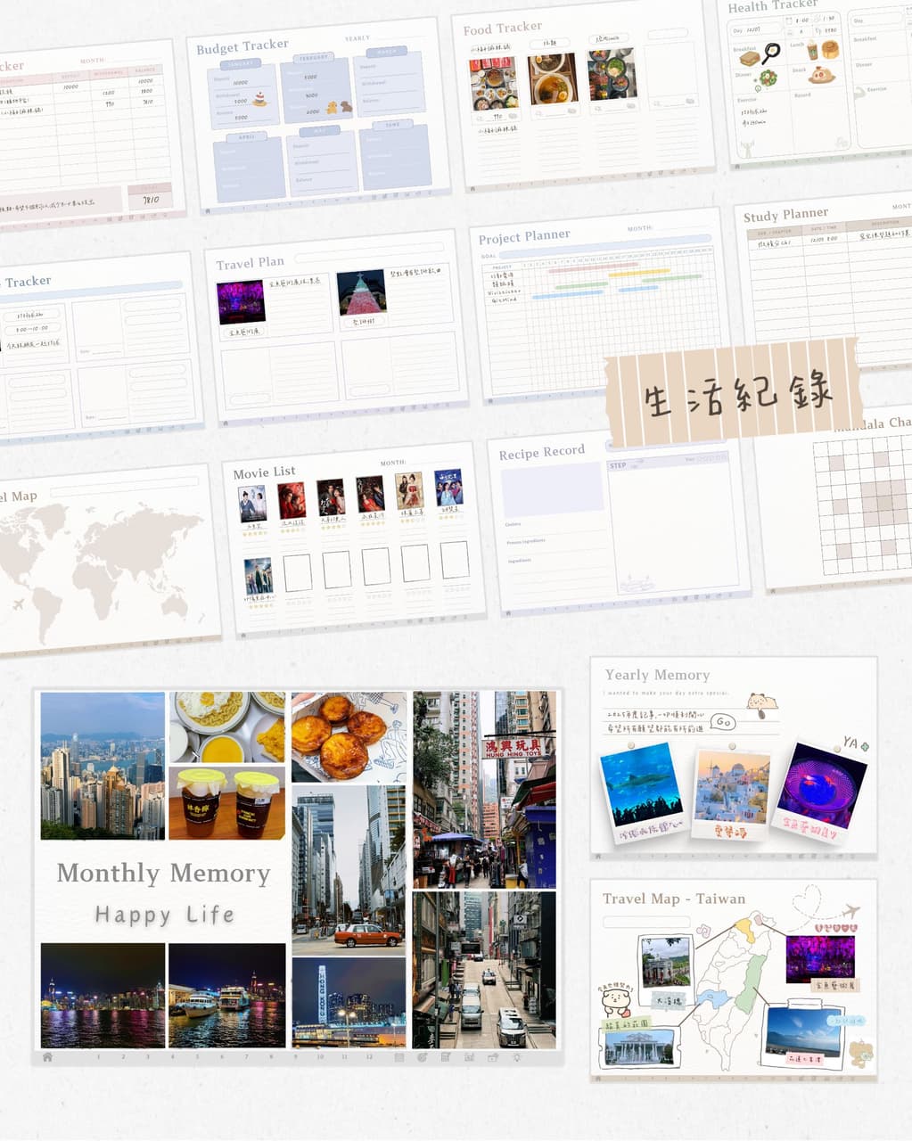This screenshot has width=912, height=1141.
Task: Click the calendar icon in bottom navigation bar
Action: coord(399,1057)
